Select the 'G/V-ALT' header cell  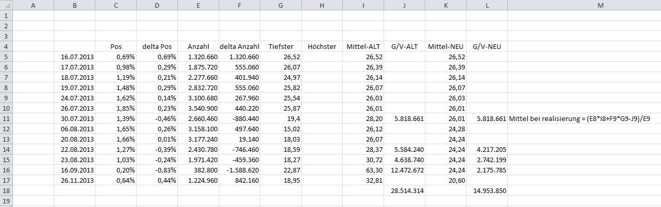click(x=404, y=46)
